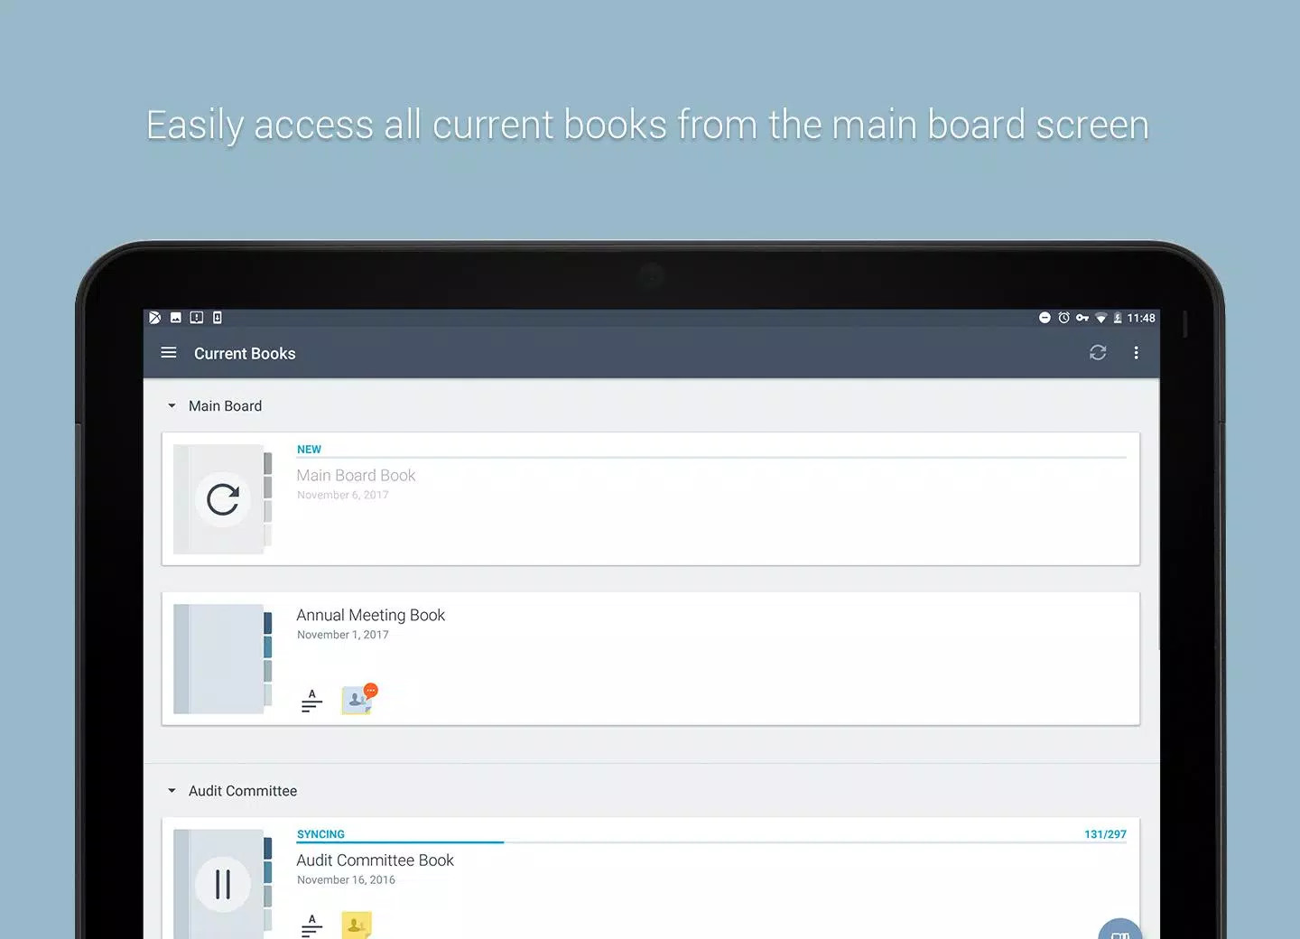Tap the do-not-disturb status bar icon
This screenshot has width=1300, height=939.
[1045, 318]
